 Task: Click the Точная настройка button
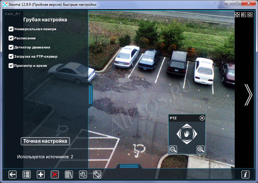click(x=45, y=141)
